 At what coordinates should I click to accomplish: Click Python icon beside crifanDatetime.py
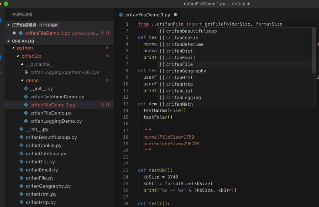click(21, 153)
